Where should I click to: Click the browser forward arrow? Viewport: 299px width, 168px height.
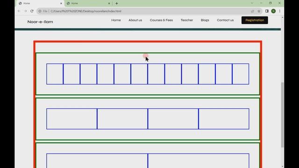tap(25, 11)
